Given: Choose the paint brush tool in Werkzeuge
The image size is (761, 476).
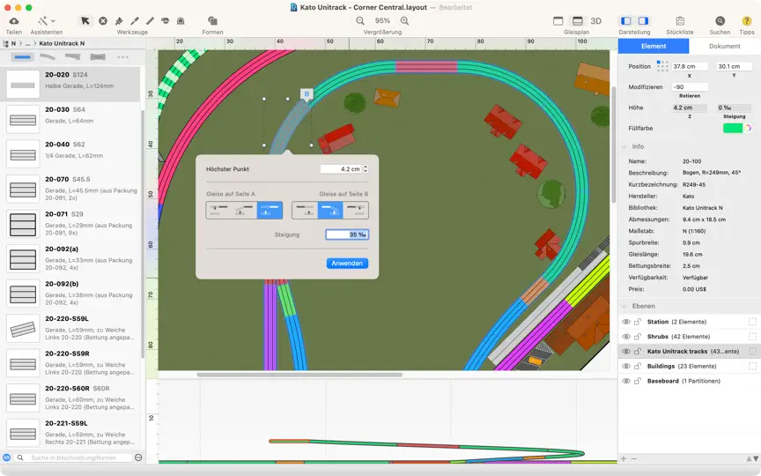Looking at the screenshot, I should tap(119, 21).
